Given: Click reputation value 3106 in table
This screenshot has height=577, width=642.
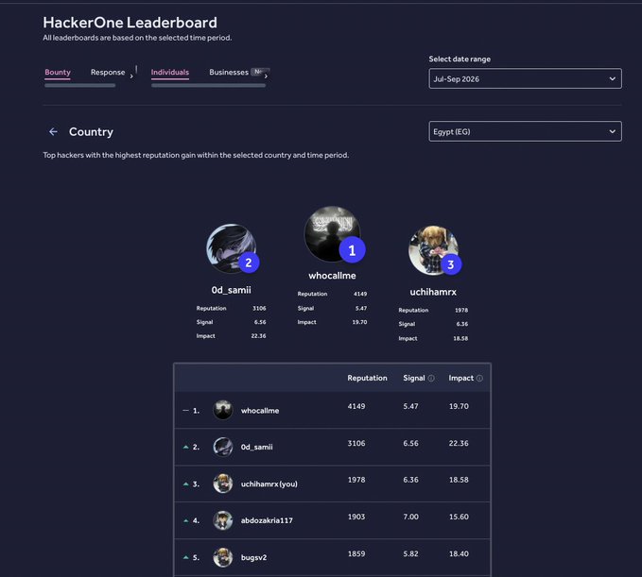Looking at the screenshot, I should (x=356, y=443).
